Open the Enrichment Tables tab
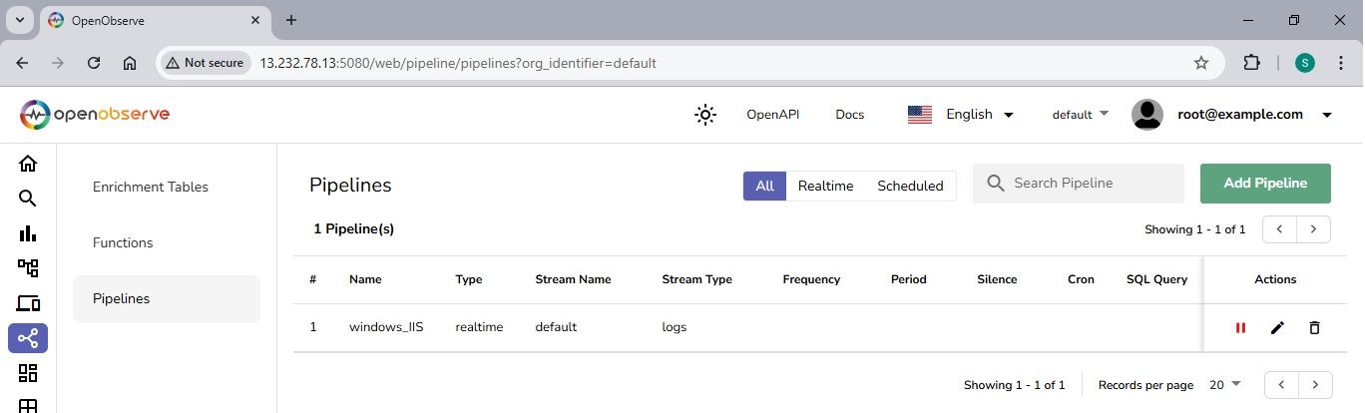Screen dimensions: 1365x413 coord(151,187)
